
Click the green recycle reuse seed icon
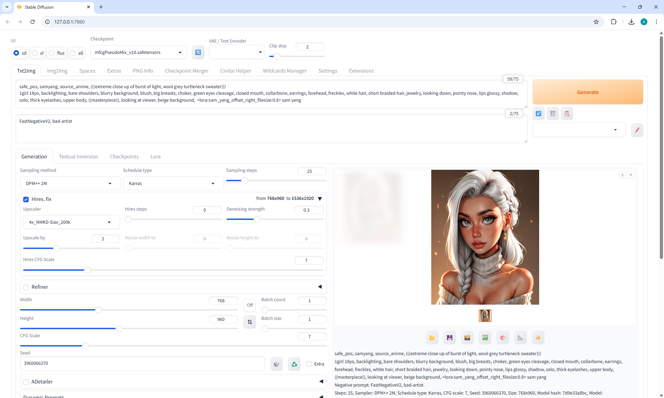(x=294, y=364)
